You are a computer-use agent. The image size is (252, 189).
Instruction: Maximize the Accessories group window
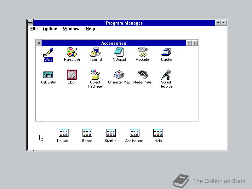[x=195, y=43]
